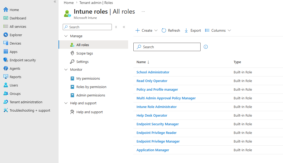Open Dashboard via its chart icon
This screenshot has width=283, height=163.
click(6, 18)
